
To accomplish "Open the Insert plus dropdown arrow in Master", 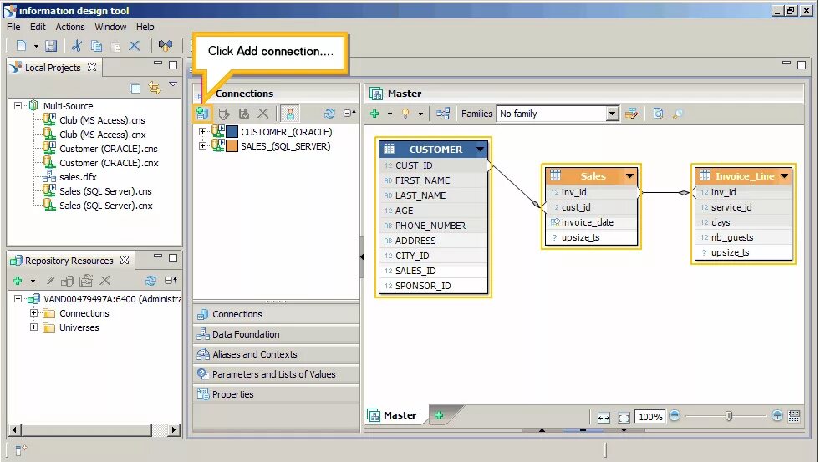I will coord(389,114).
